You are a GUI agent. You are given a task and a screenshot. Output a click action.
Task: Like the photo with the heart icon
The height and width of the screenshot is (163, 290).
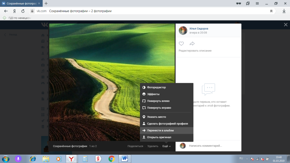pos(181,44)
